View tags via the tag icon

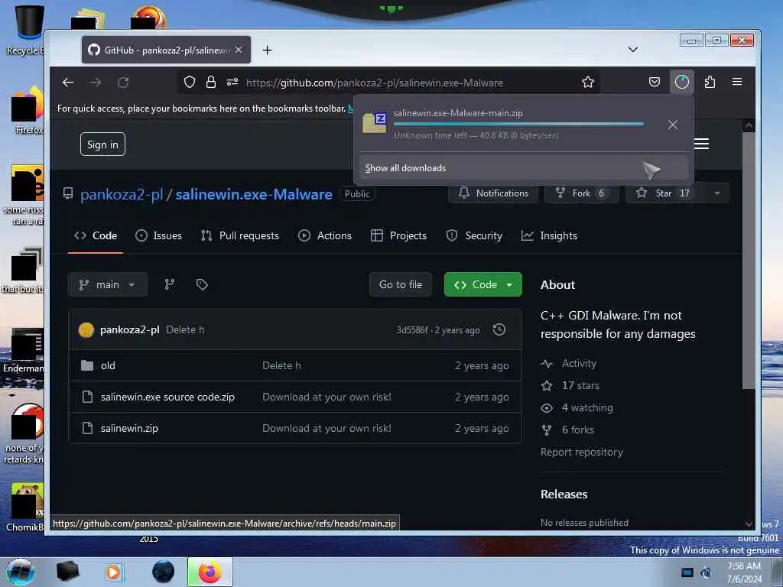[x=202, y=284]
